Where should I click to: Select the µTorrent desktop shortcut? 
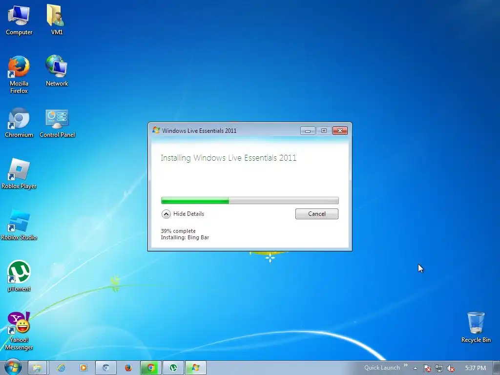pos(19,276)
